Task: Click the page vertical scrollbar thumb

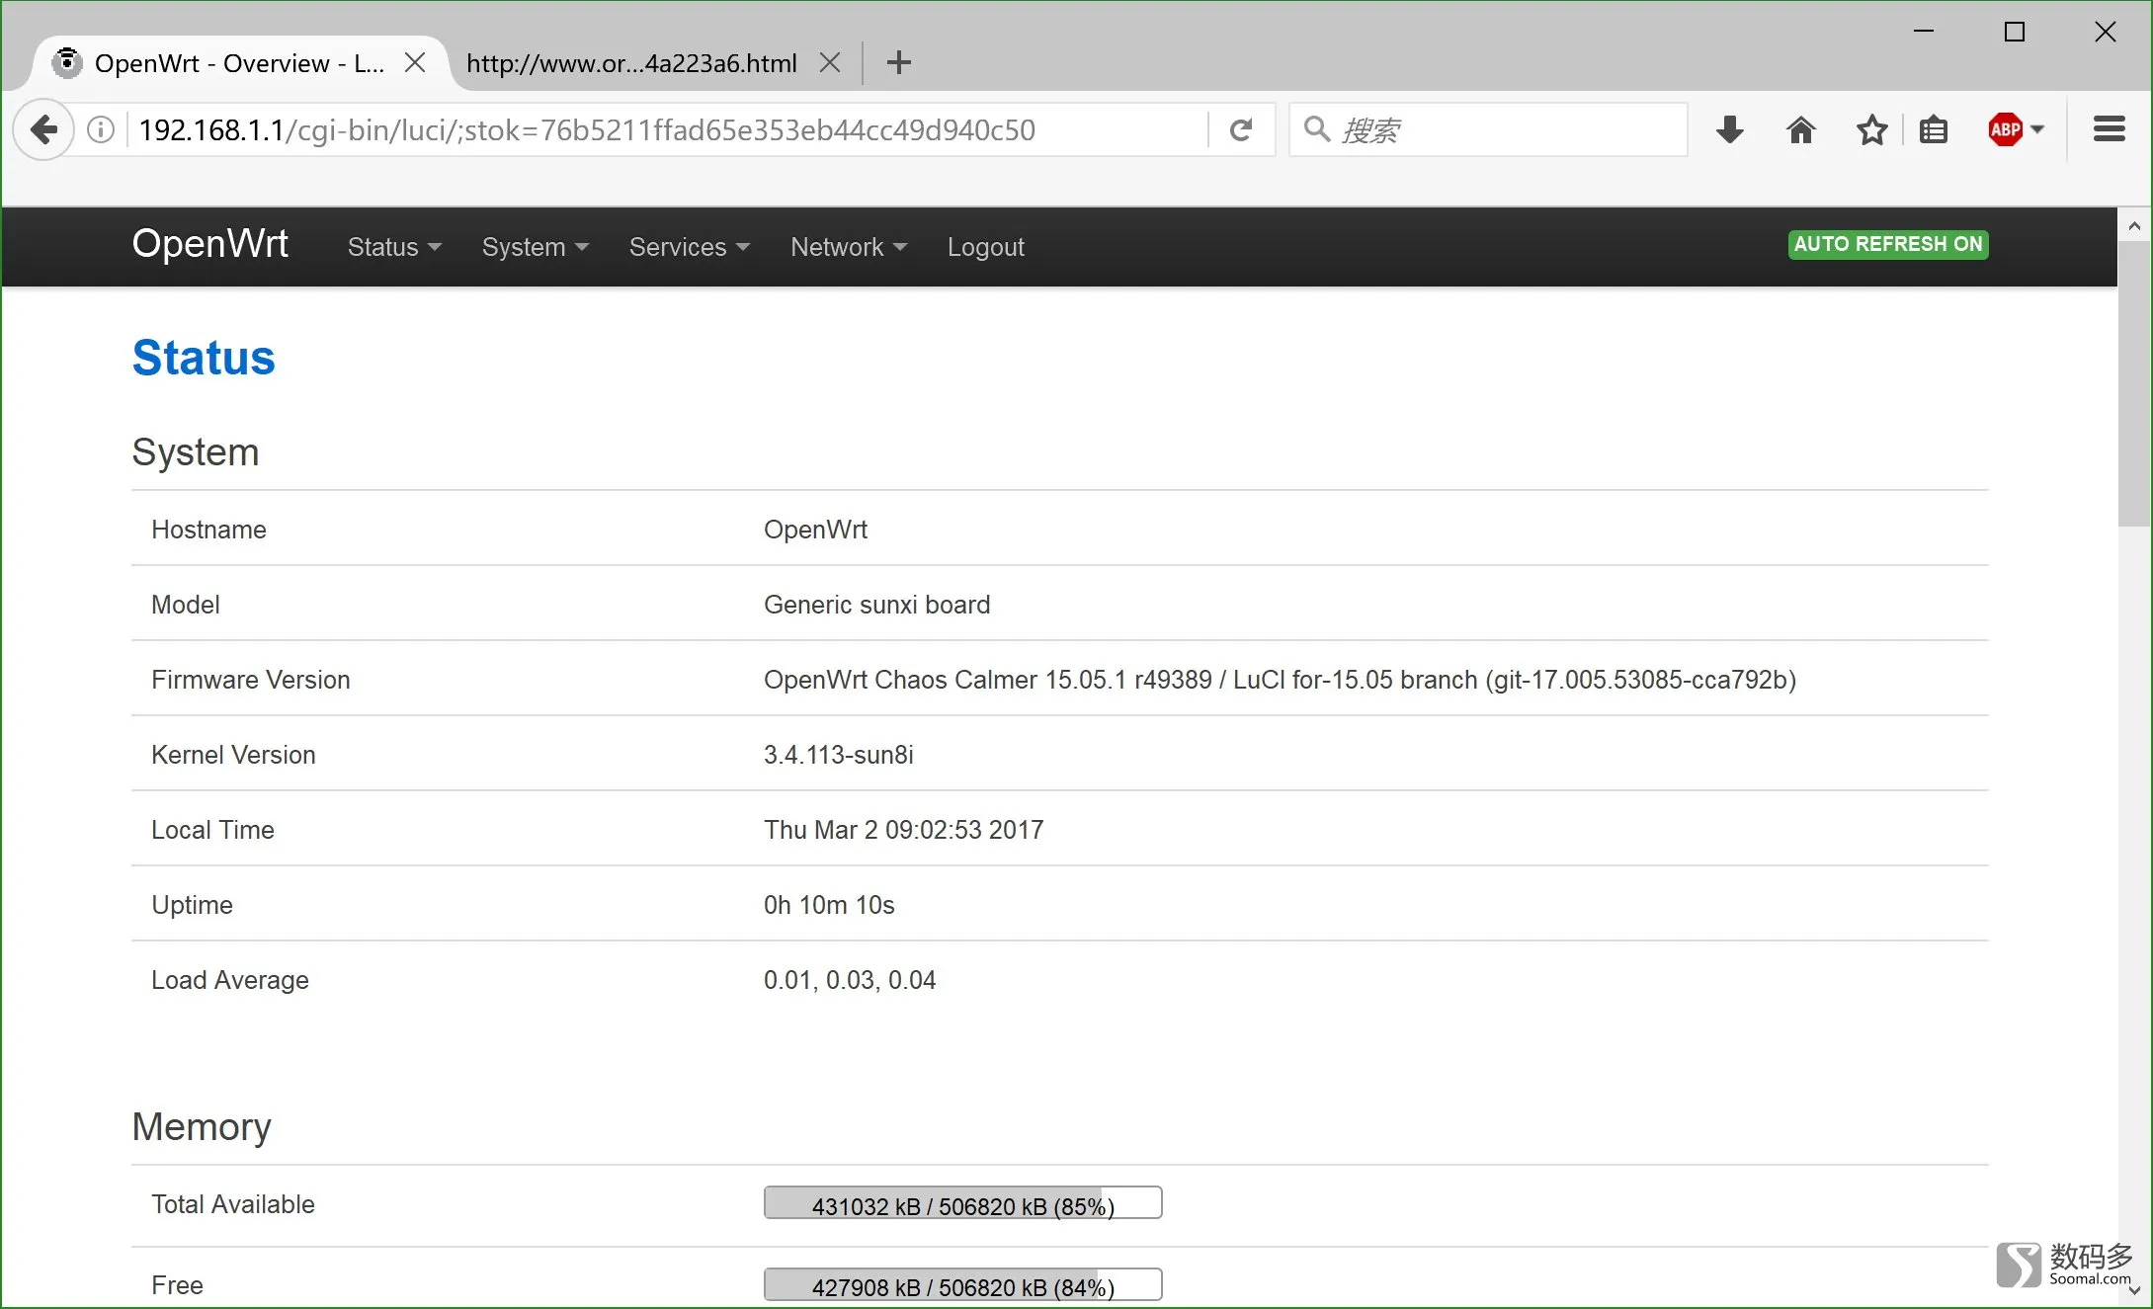Action: pyautogui.click(x=2134, y=383)
